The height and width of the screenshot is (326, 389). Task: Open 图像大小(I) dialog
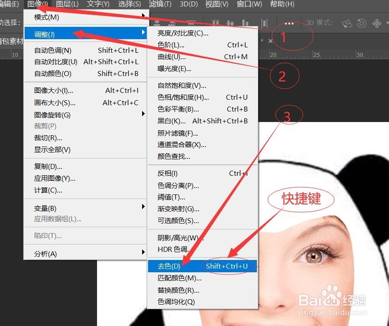(86, 91)
